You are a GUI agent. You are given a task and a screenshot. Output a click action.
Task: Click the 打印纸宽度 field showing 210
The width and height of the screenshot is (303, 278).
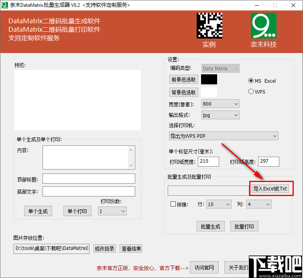pos(208,161)
